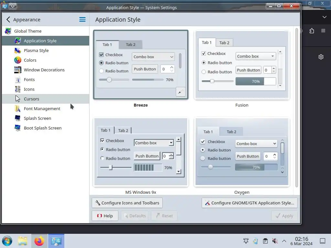Click the show desktop icon on the taskbar
Screen dimensions: 331x248
323,241
